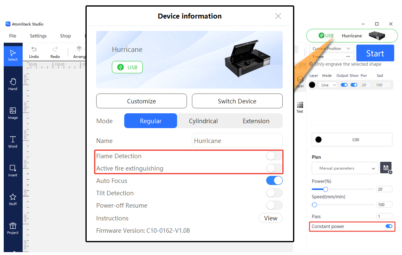The width and height of the screenshot is (402, 255).
Task: Open the Shop menu
Action: point(65,36)
